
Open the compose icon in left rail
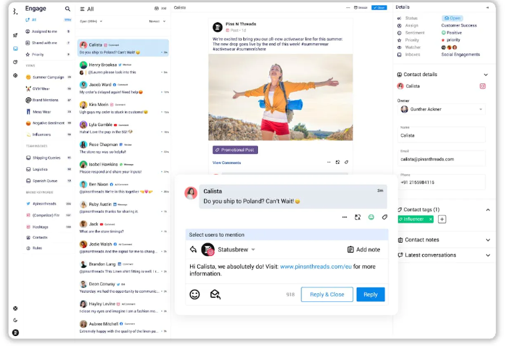coord(15,35)
